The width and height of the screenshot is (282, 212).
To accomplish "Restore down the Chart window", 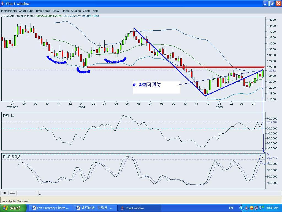I will tap(272, 3).
